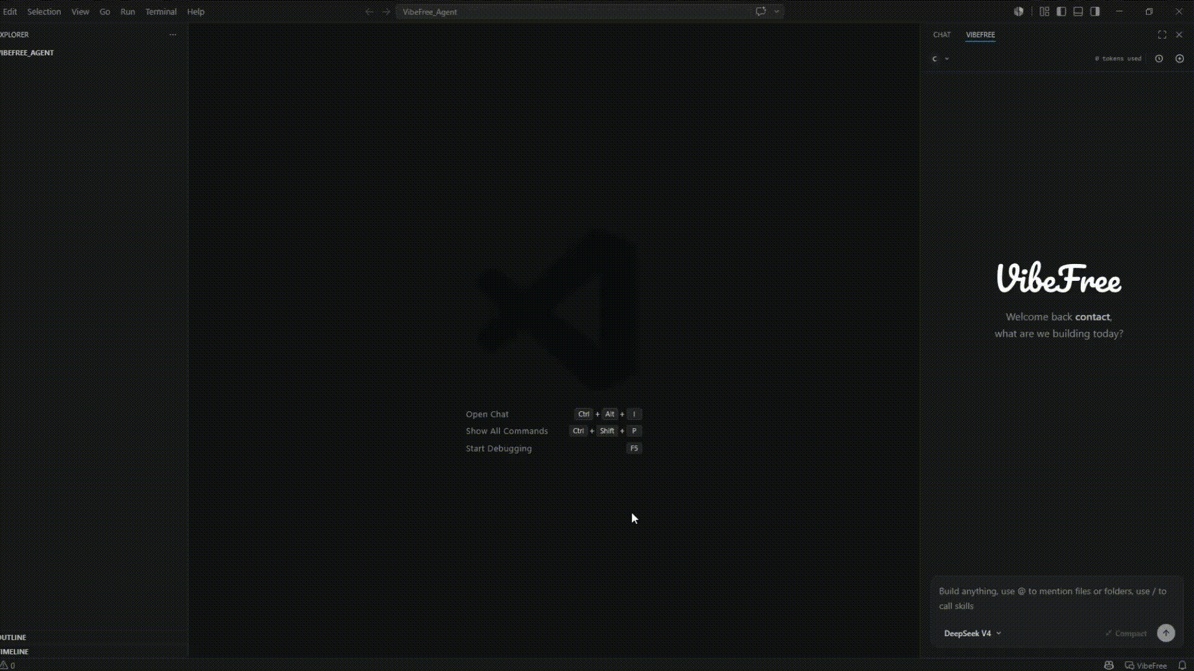Open the 'C' workspace dropdown
1194x671 pixels.
click(940, 58)
